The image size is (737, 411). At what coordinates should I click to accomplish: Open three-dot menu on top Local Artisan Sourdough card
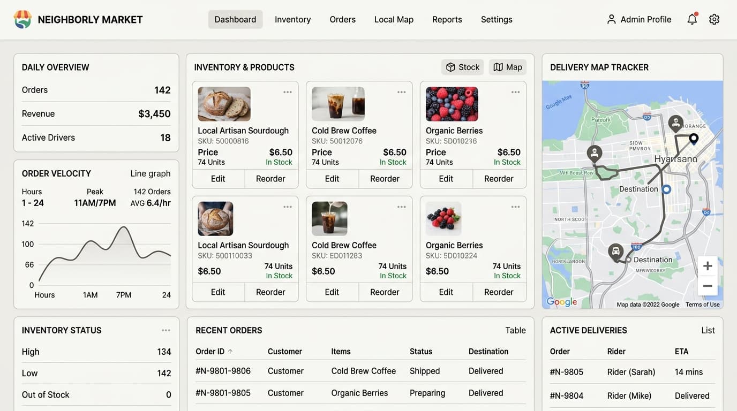[x=288, y=92]
